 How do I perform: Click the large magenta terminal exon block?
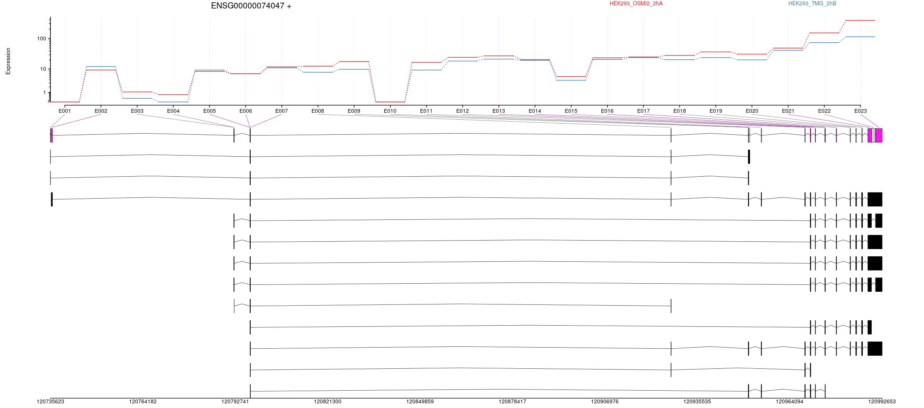[x=879, y=135]
